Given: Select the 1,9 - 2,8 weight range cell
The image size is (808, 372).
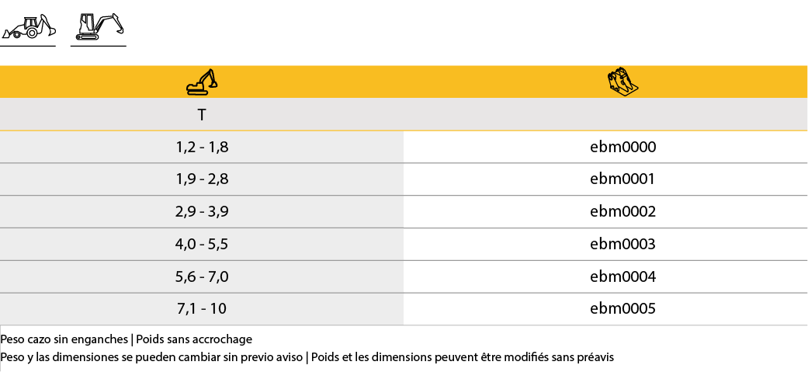Looking at the screenshot, I should pyautogui.click(x=202, y=179).
